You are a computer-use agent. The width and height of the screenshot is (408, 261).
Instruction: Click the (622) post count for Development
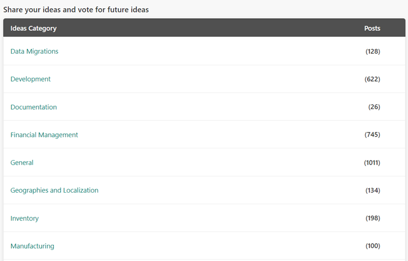tap(373, 79)
